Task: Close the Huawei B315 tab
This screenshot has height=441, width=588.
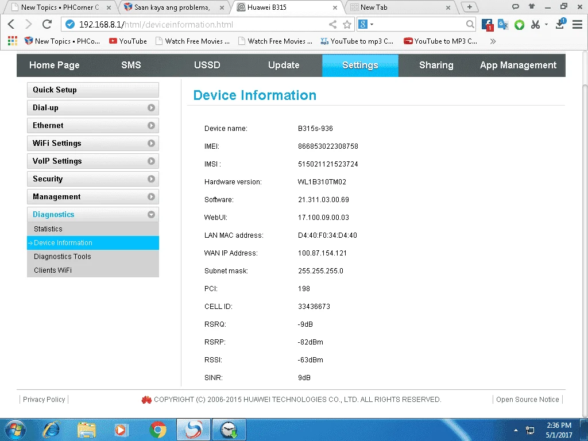Action: coord(335,7)
